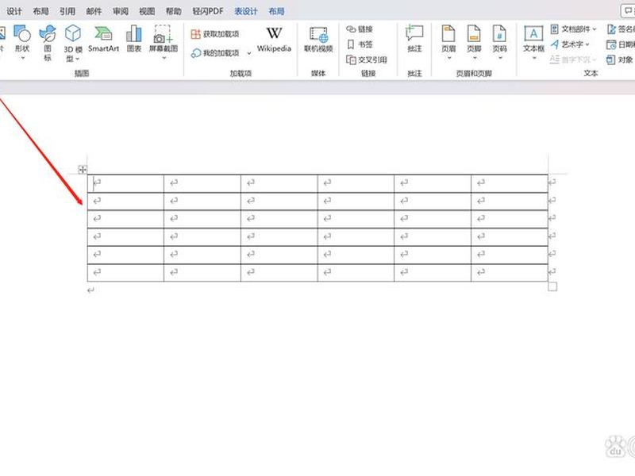Open the 审阅 review tab

pos(121,11)
